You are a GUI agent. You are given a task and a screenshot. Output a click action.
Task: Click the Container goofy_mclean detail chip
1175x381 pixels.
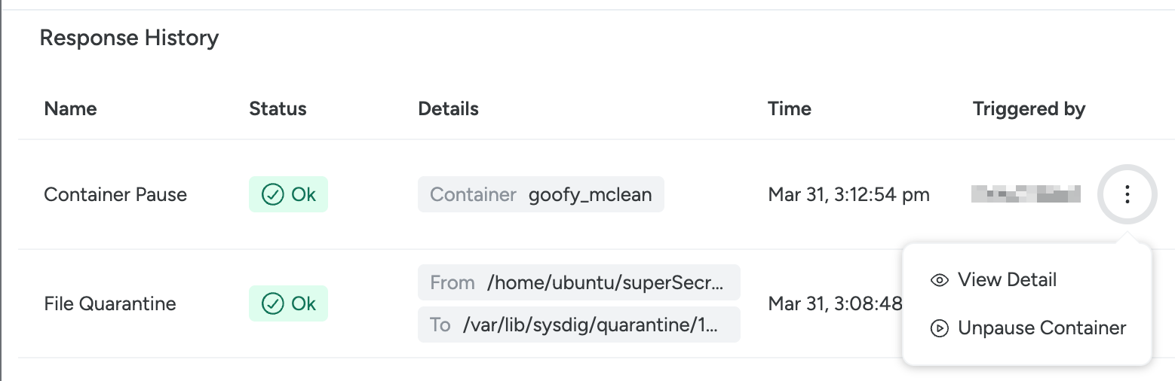point(541,195)
